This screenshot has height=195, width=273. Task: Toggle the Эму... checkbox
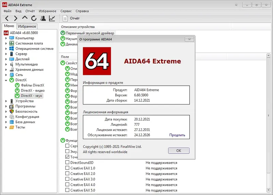67,151
